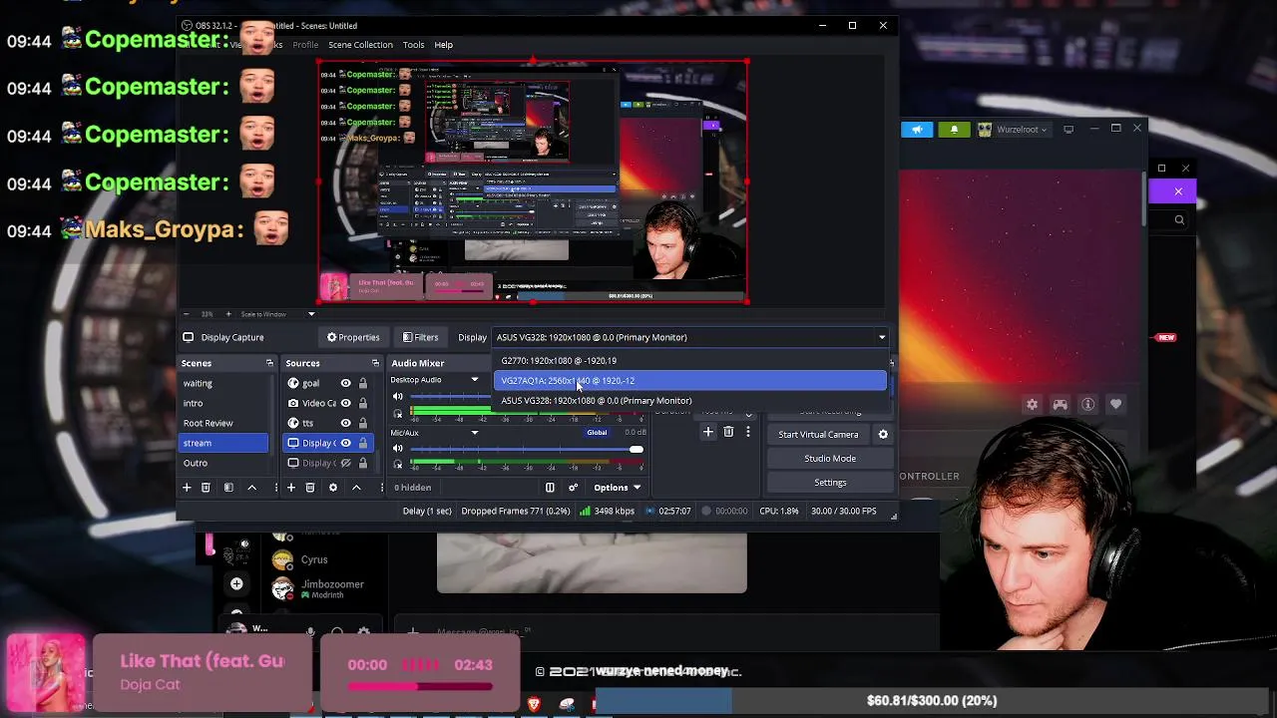Screen dimensions: 1277x718
Task: Select the waiting scene
Action: 223,383
